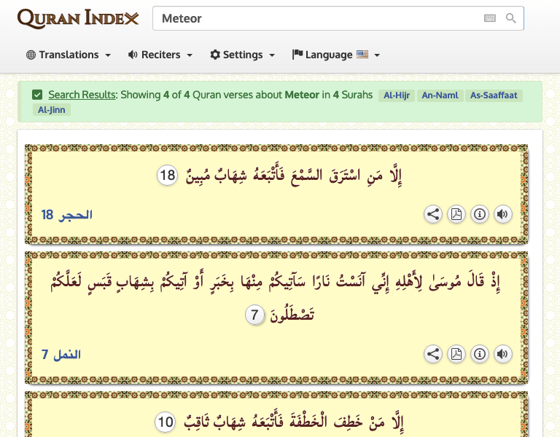
Task: Share the Al-Hijr 18 verse
Action: (x=433, y=214)
